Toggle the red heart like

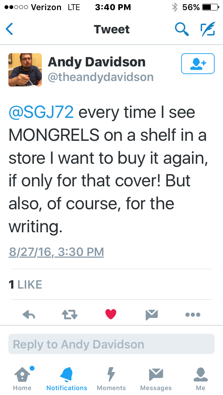(111, 315)
